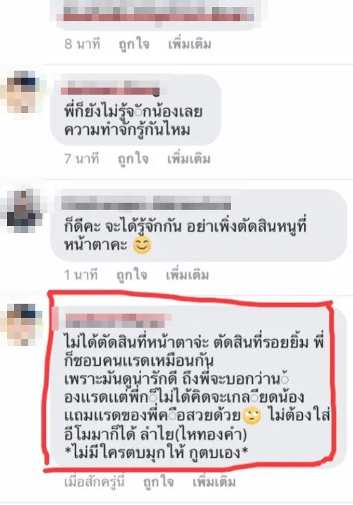Screen dimensions: 353x505
Task: Click the 1 นาที timestamp
Action: [x=80, y=275]
